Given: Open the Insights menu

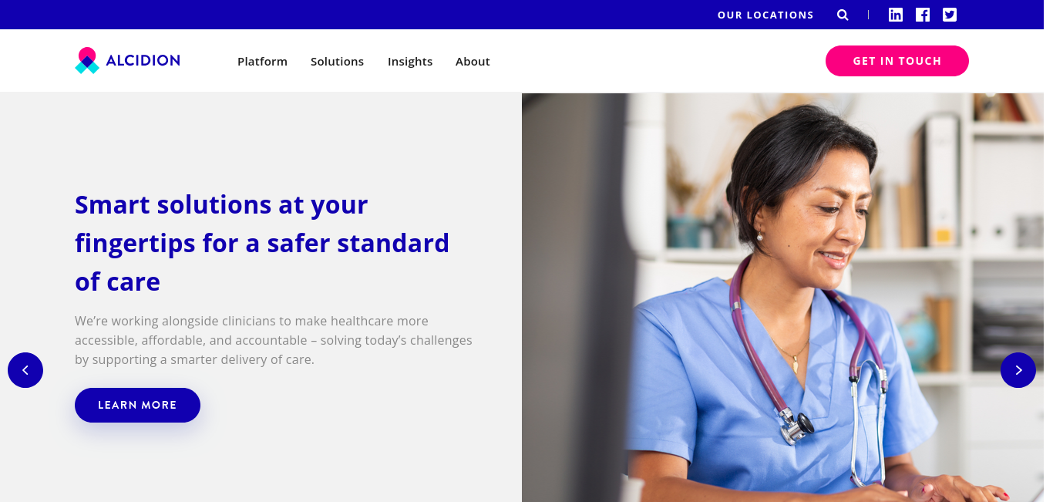Looking at the screenshot, I should point(410,62).
